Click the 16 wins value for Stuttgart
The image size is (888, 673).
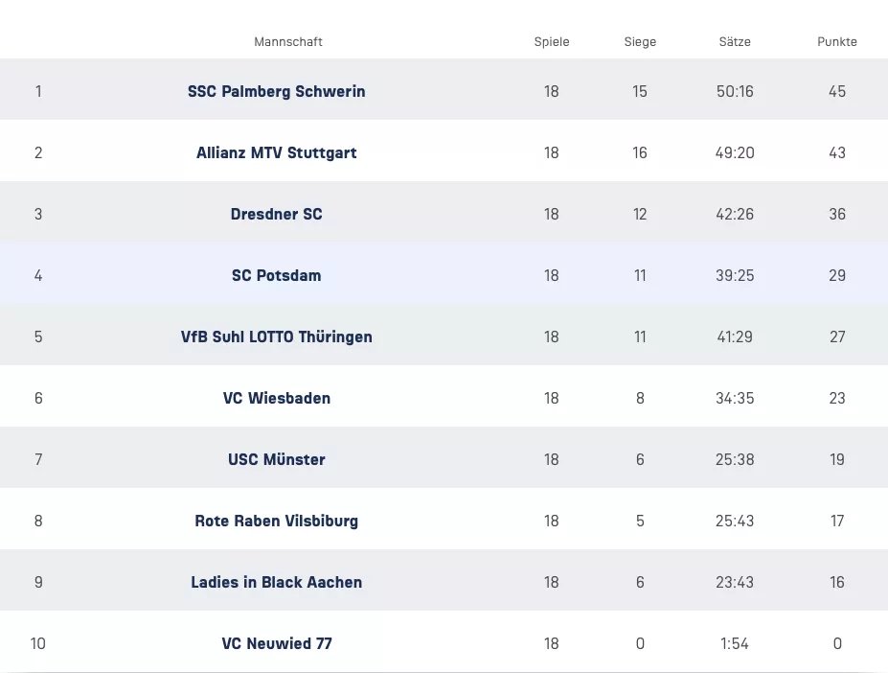(640, 152)
